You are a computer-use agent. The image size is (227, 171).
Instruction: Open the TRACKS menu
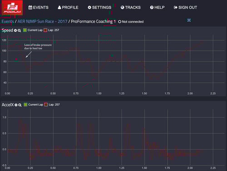[131, 7]
